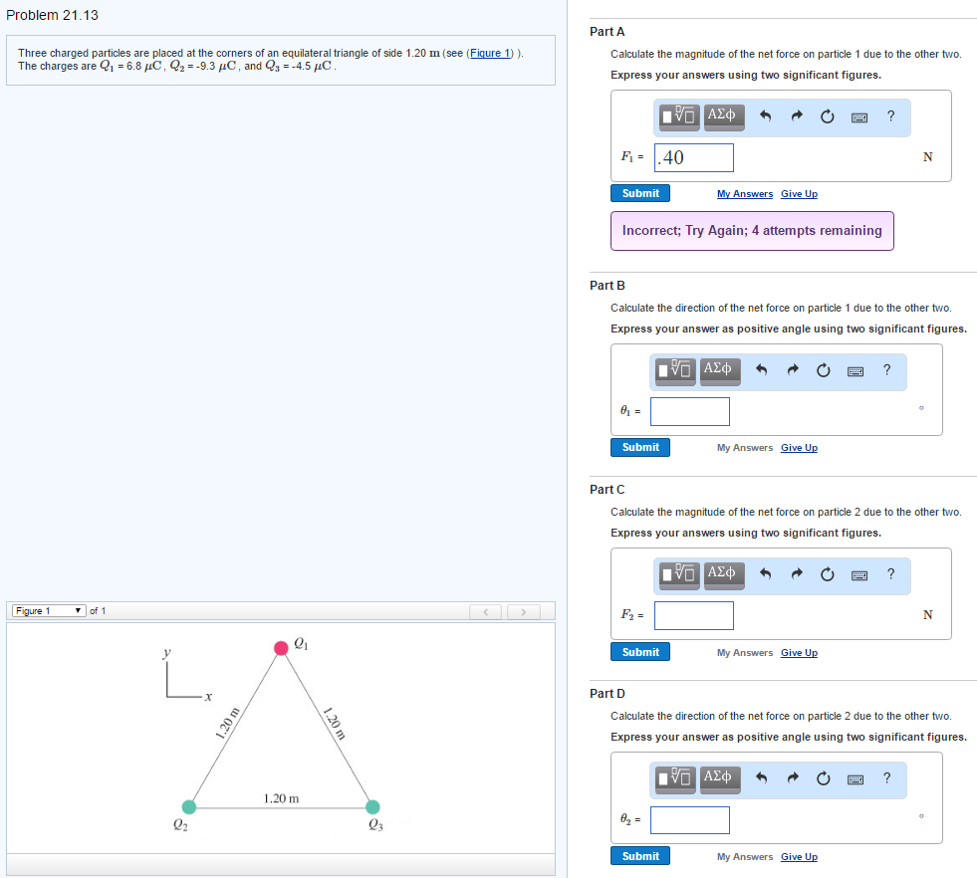The width and height of the screenshot is (977, 878).
Task: Open keyboard shortcuts icon in Part D
Action: [855, 779]
